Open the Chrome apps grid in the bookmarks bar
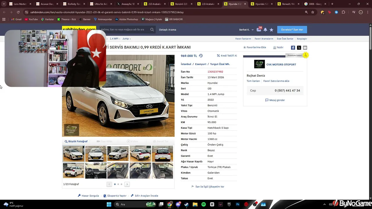Screen dimensions: 372x209 point(4,19)
